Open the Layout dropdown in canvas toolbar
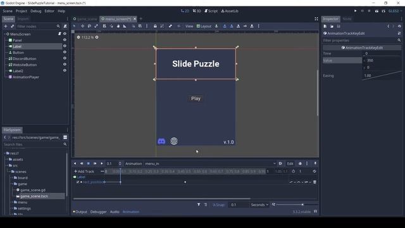The height and width of the screenshot is (228, 405). coord(204,26)
